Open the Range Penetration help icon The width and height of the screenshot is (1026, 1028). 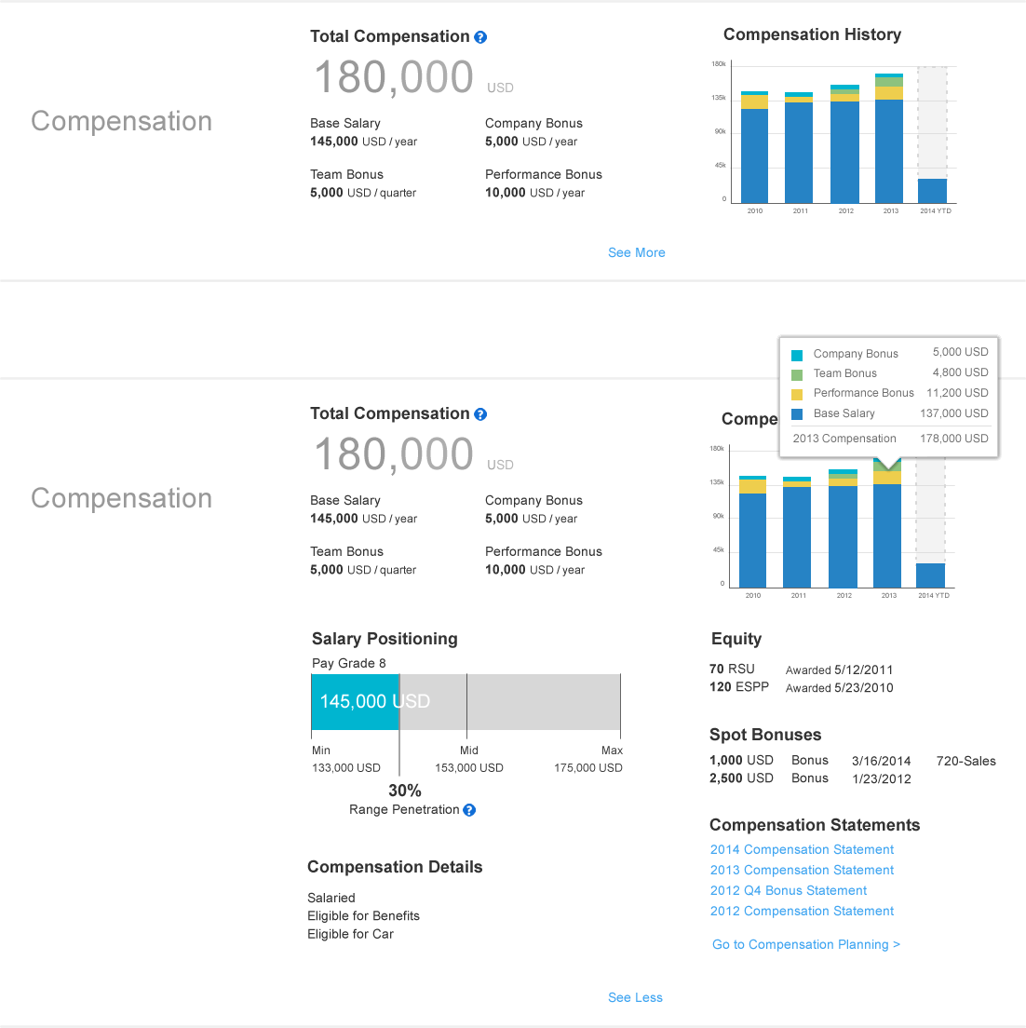(x=469, y=810)
